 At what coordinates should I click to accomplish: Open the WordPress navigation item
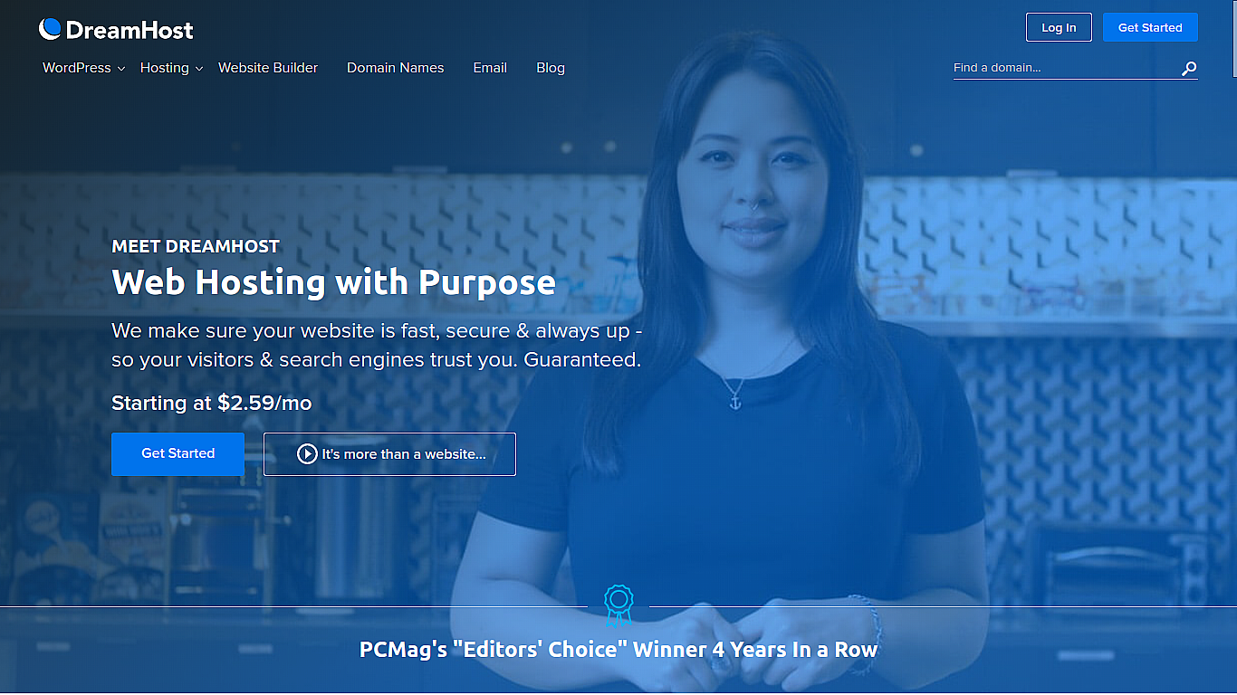click(77, 68)
